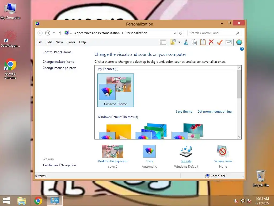Viewport: 274px width, 206px height.
Task: Click the network tray icon
Action: [x=242, y=201]
